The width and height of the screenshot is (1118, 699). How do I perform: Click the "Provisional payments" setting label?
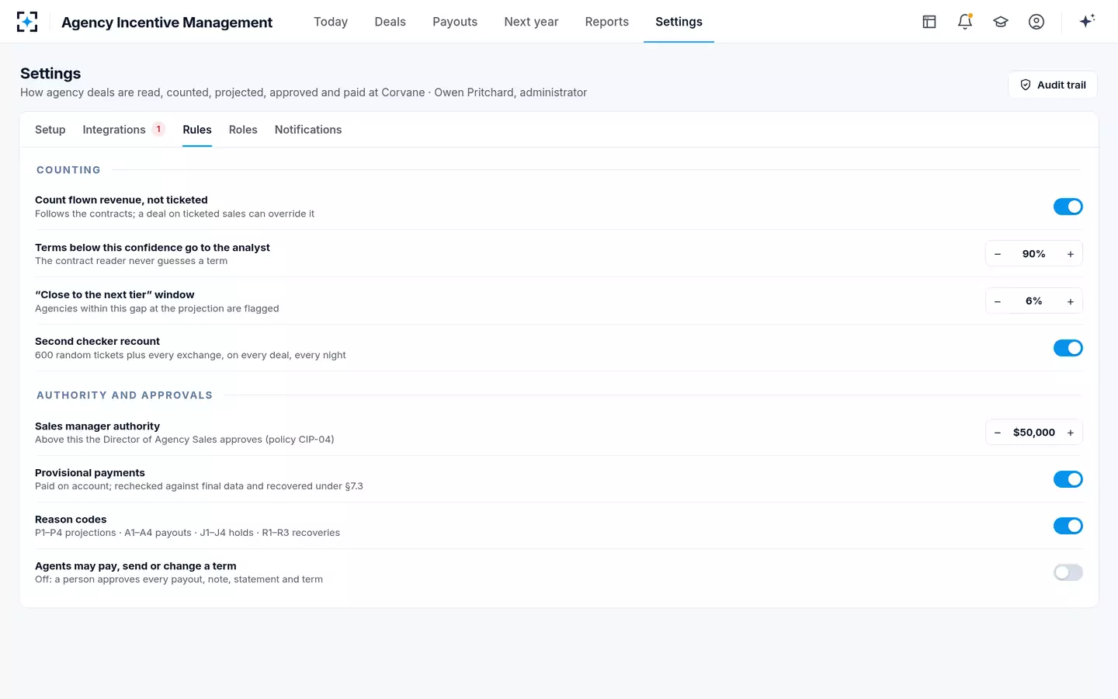pyautogui.click(x=90, y=473)
